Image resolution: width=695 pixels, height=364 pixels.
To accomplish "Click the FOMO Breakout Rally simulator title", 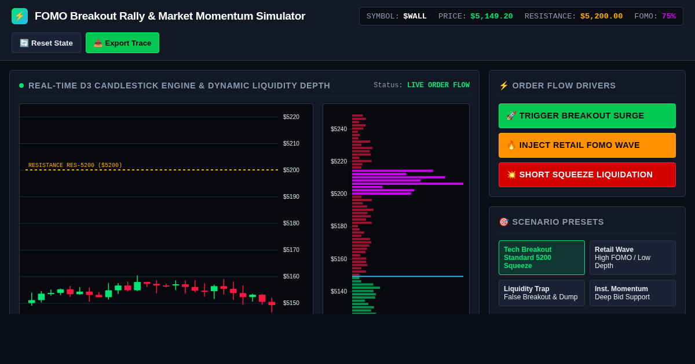I will click(x=170, y=16).
